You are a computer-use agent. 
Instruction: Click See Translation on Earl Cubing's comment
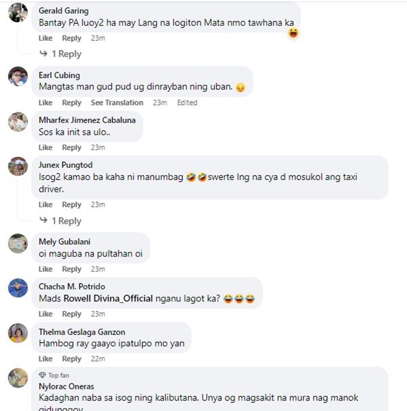coord(117,102)
